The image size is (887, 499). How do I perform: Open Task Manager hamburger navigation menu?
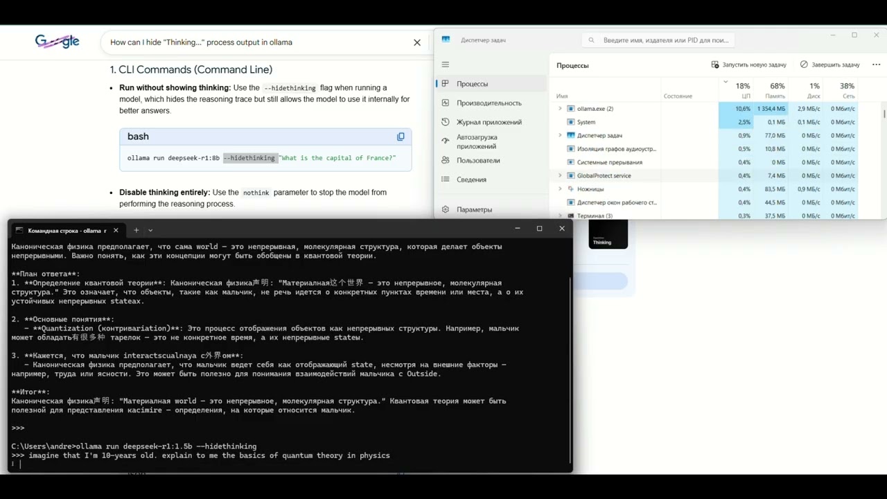[x=445, y=64]
